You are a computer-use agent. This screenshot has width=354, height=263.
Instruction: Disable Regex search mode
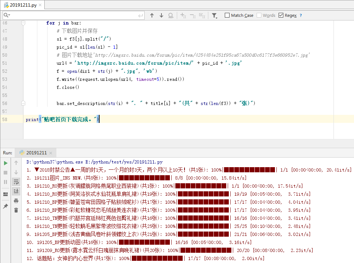click(281, 15)
